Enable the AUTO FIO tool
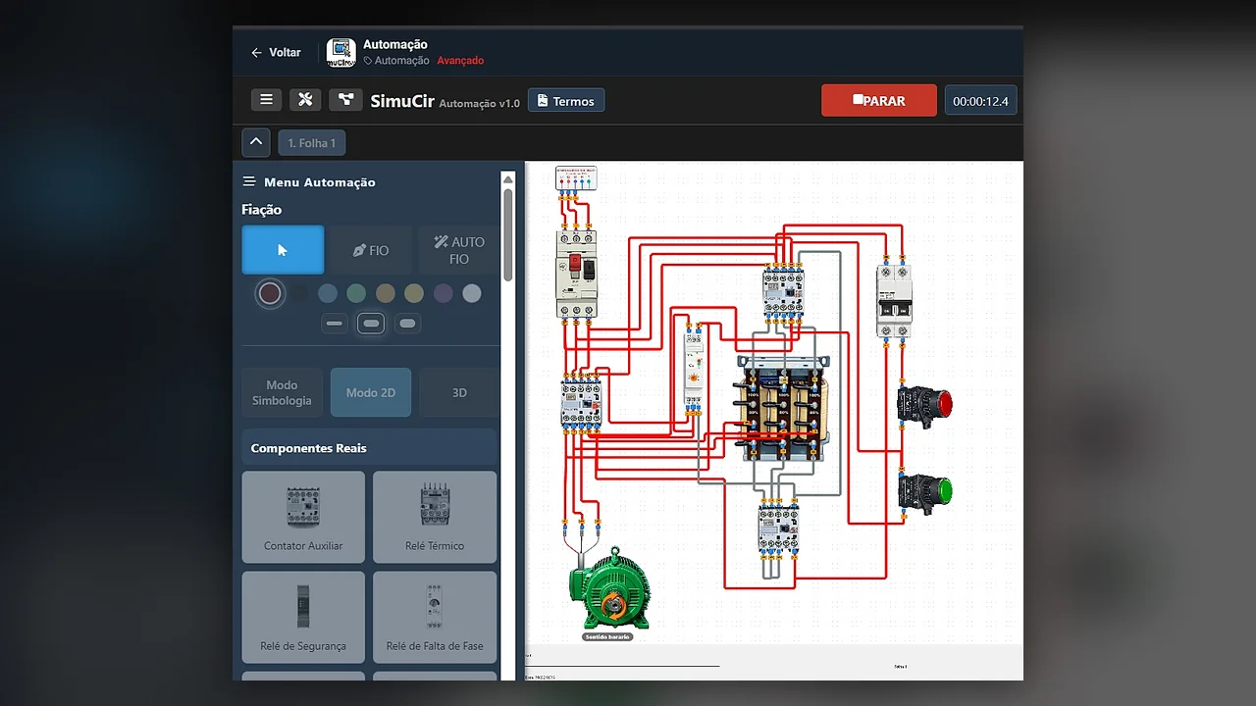 tap(458, 250)
